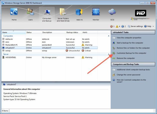Collapse the Computers group
The width and height of the screenshot is (157, 114).
(x=109, y=36)
